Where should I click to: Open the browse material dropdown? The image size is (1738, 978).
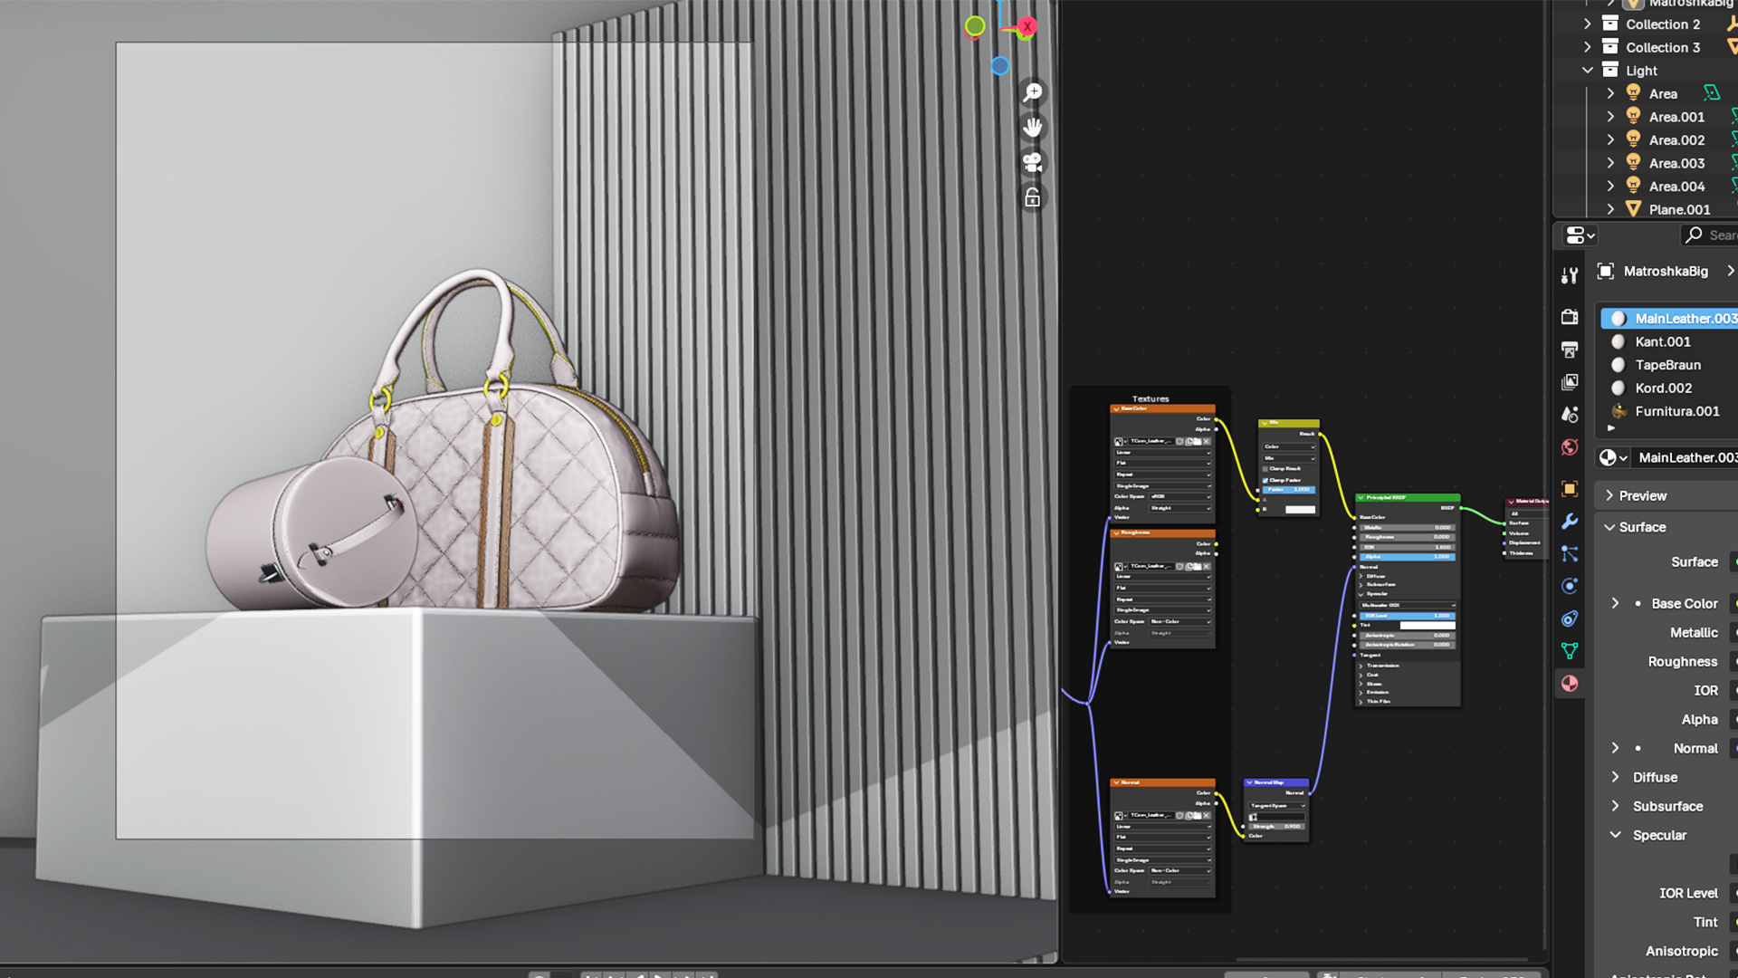pyautogui.click(x=1612, y=458)
